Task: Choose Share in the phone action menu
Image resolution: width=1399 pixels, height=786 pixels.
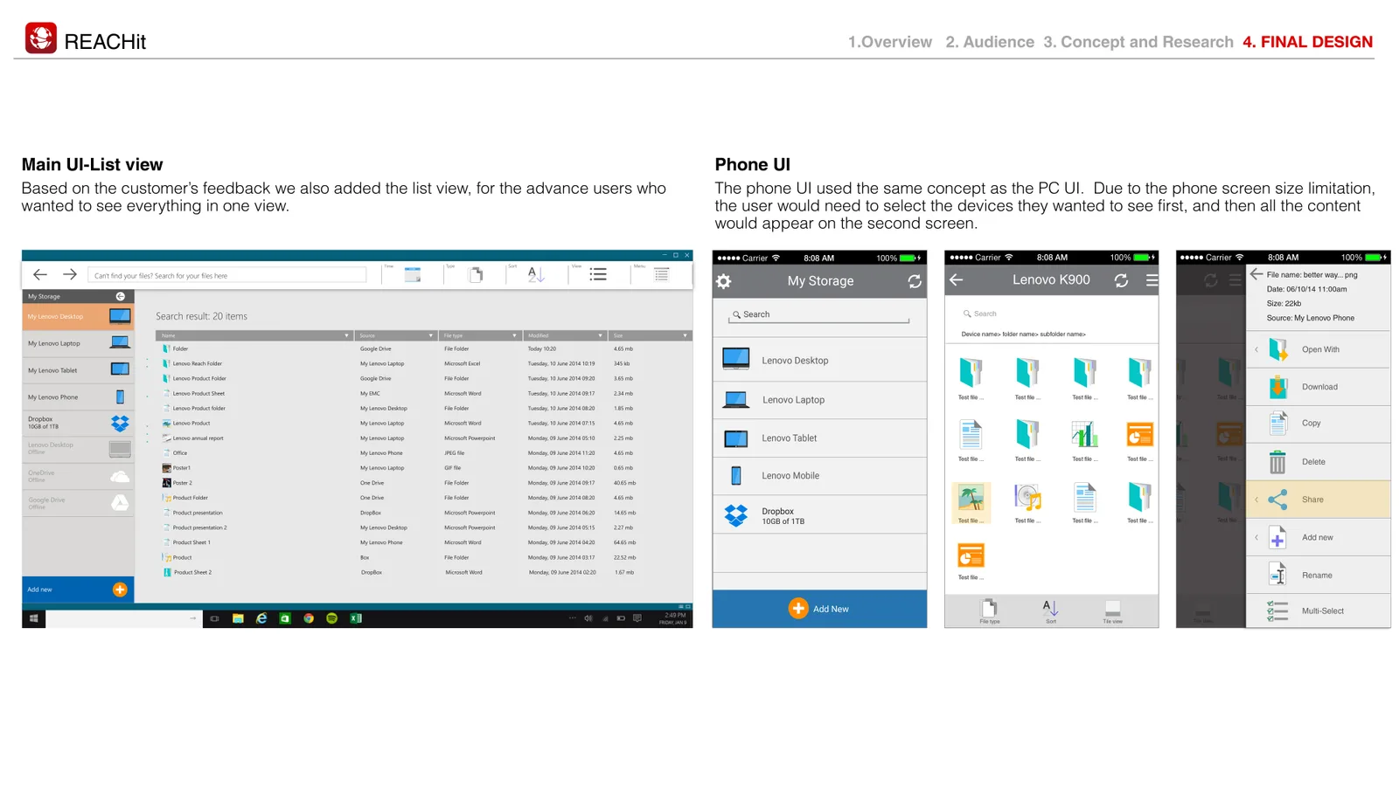Action: 1318,500
